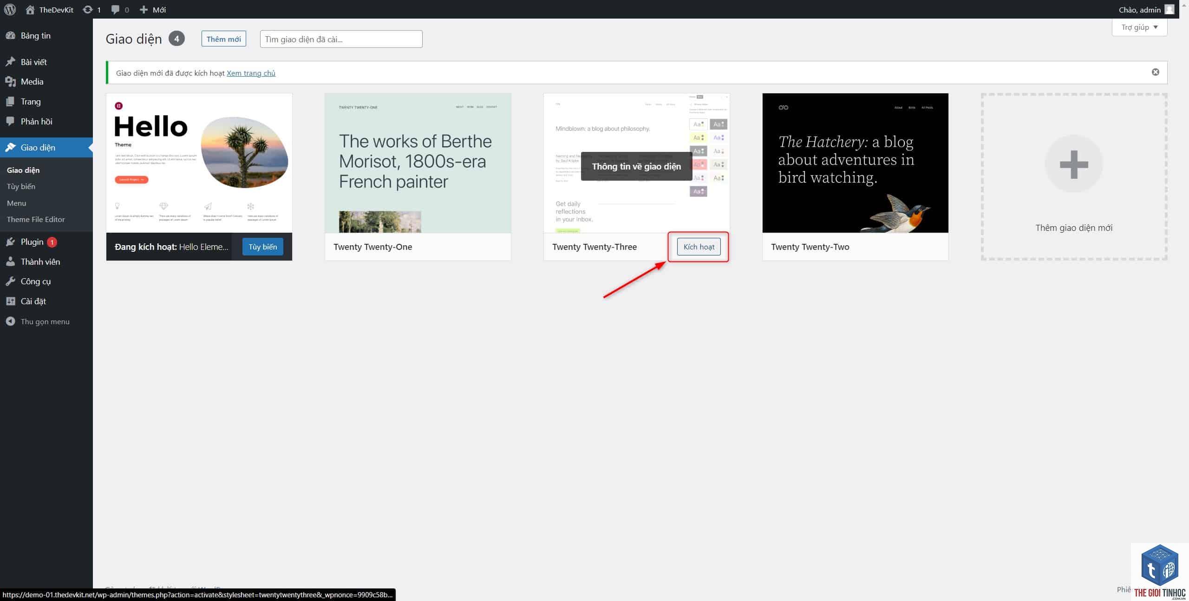The width and height of the screenshot is (1189, 601).
Task: Open the Thành viên menu item
Action: [46, 261]
